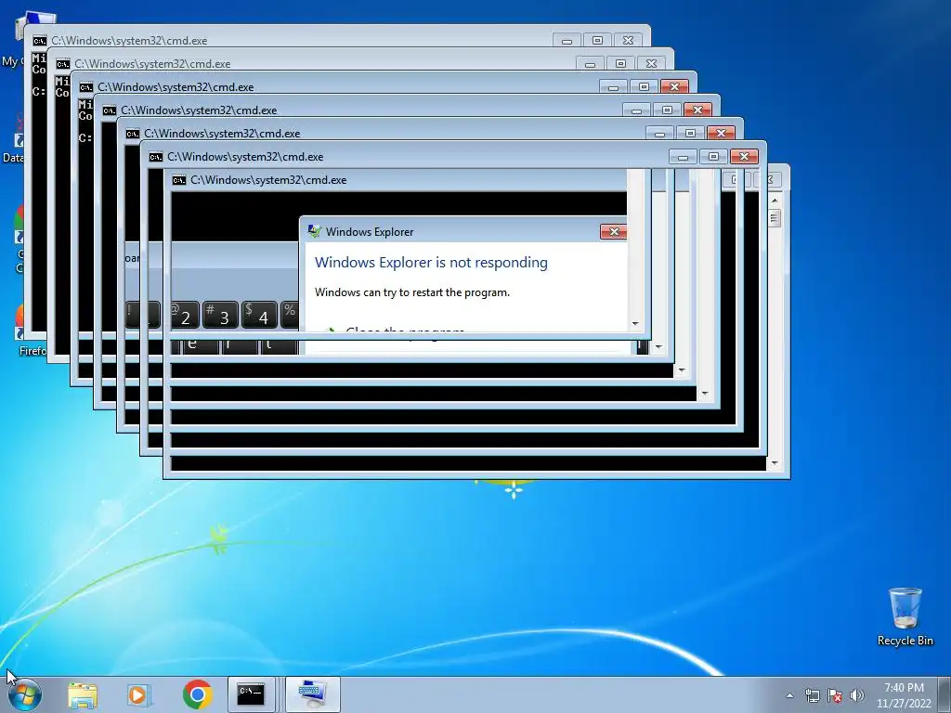
Task: Close the Windows Explorer not responding dialog
Action: [x=613, y=231]
